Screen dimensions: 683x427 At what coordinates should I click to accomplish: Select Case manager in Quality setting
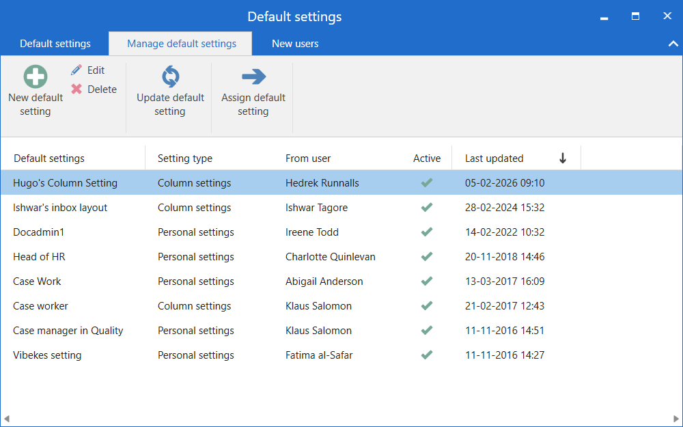pyautogui.click(x=68, y=331)
